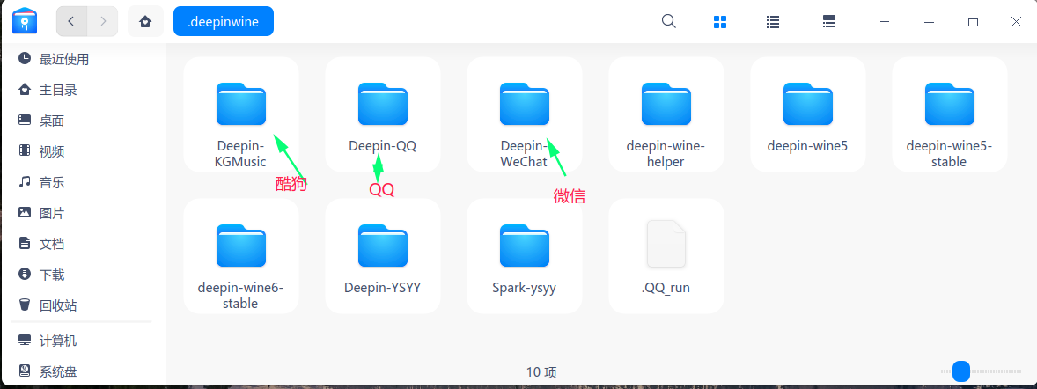The width and height of the screenshot is (1037, 389).
Task: Click the Spark-ysyy folder name
Action: 525,289
